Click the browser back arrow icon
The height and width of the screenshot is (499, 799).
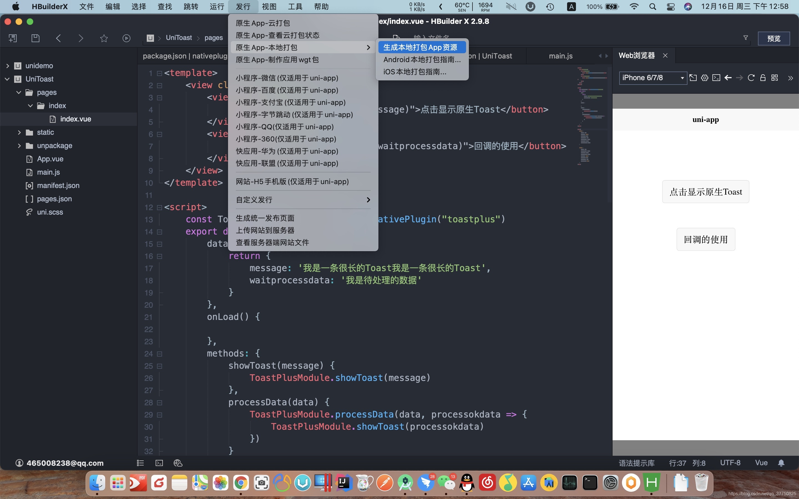click(728, 78)
